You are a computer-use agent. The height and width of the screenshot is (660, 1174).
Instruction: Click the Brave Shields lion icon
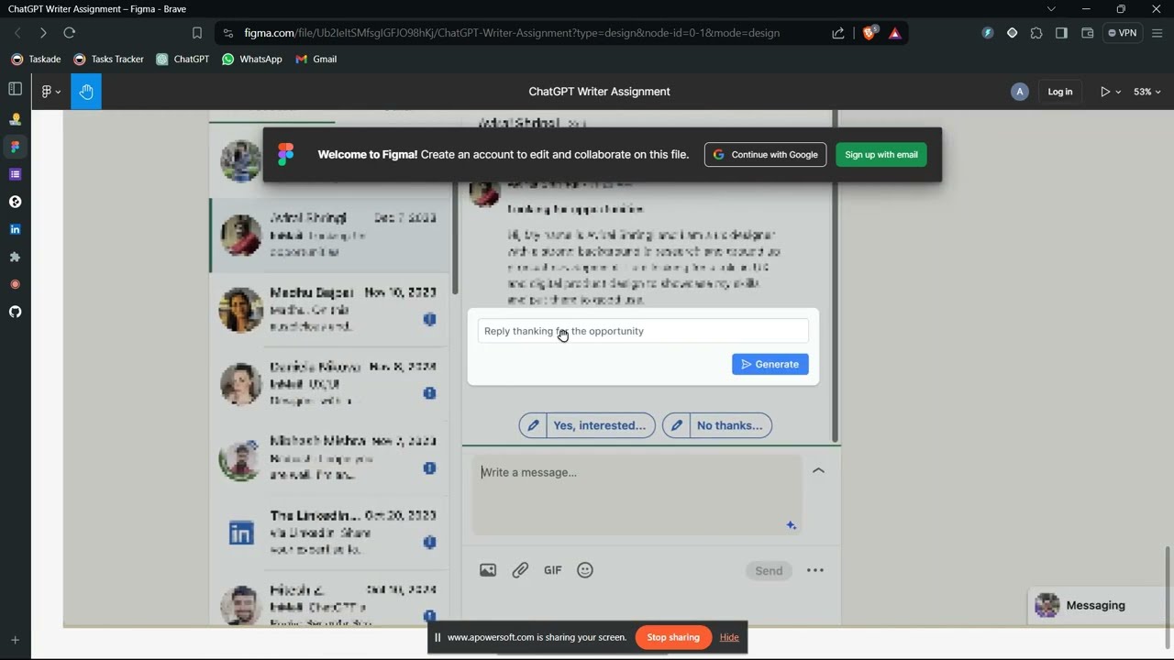click(x=869, y=33)
